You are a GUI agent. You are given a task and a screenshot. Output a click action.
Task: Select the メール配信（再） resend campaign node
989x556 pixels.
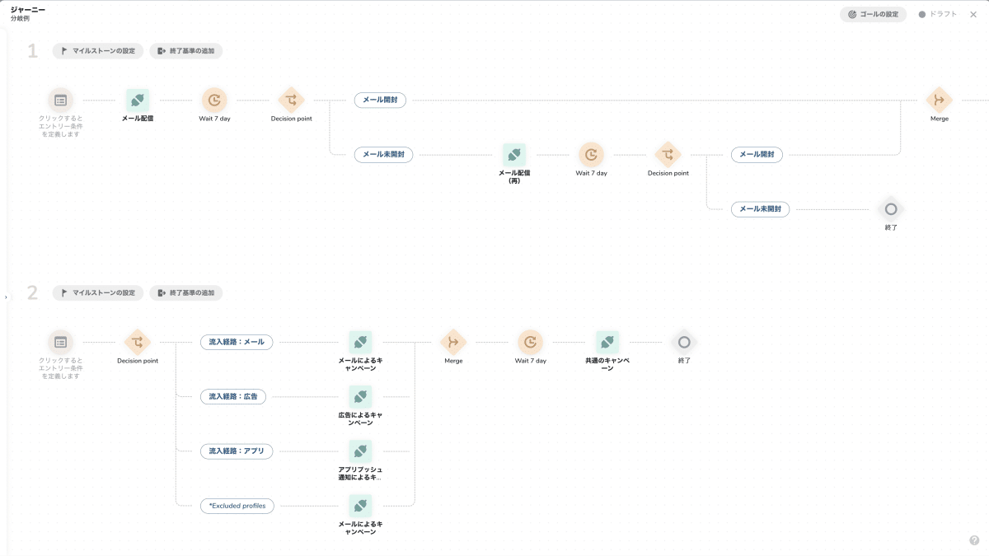point(514,154)
